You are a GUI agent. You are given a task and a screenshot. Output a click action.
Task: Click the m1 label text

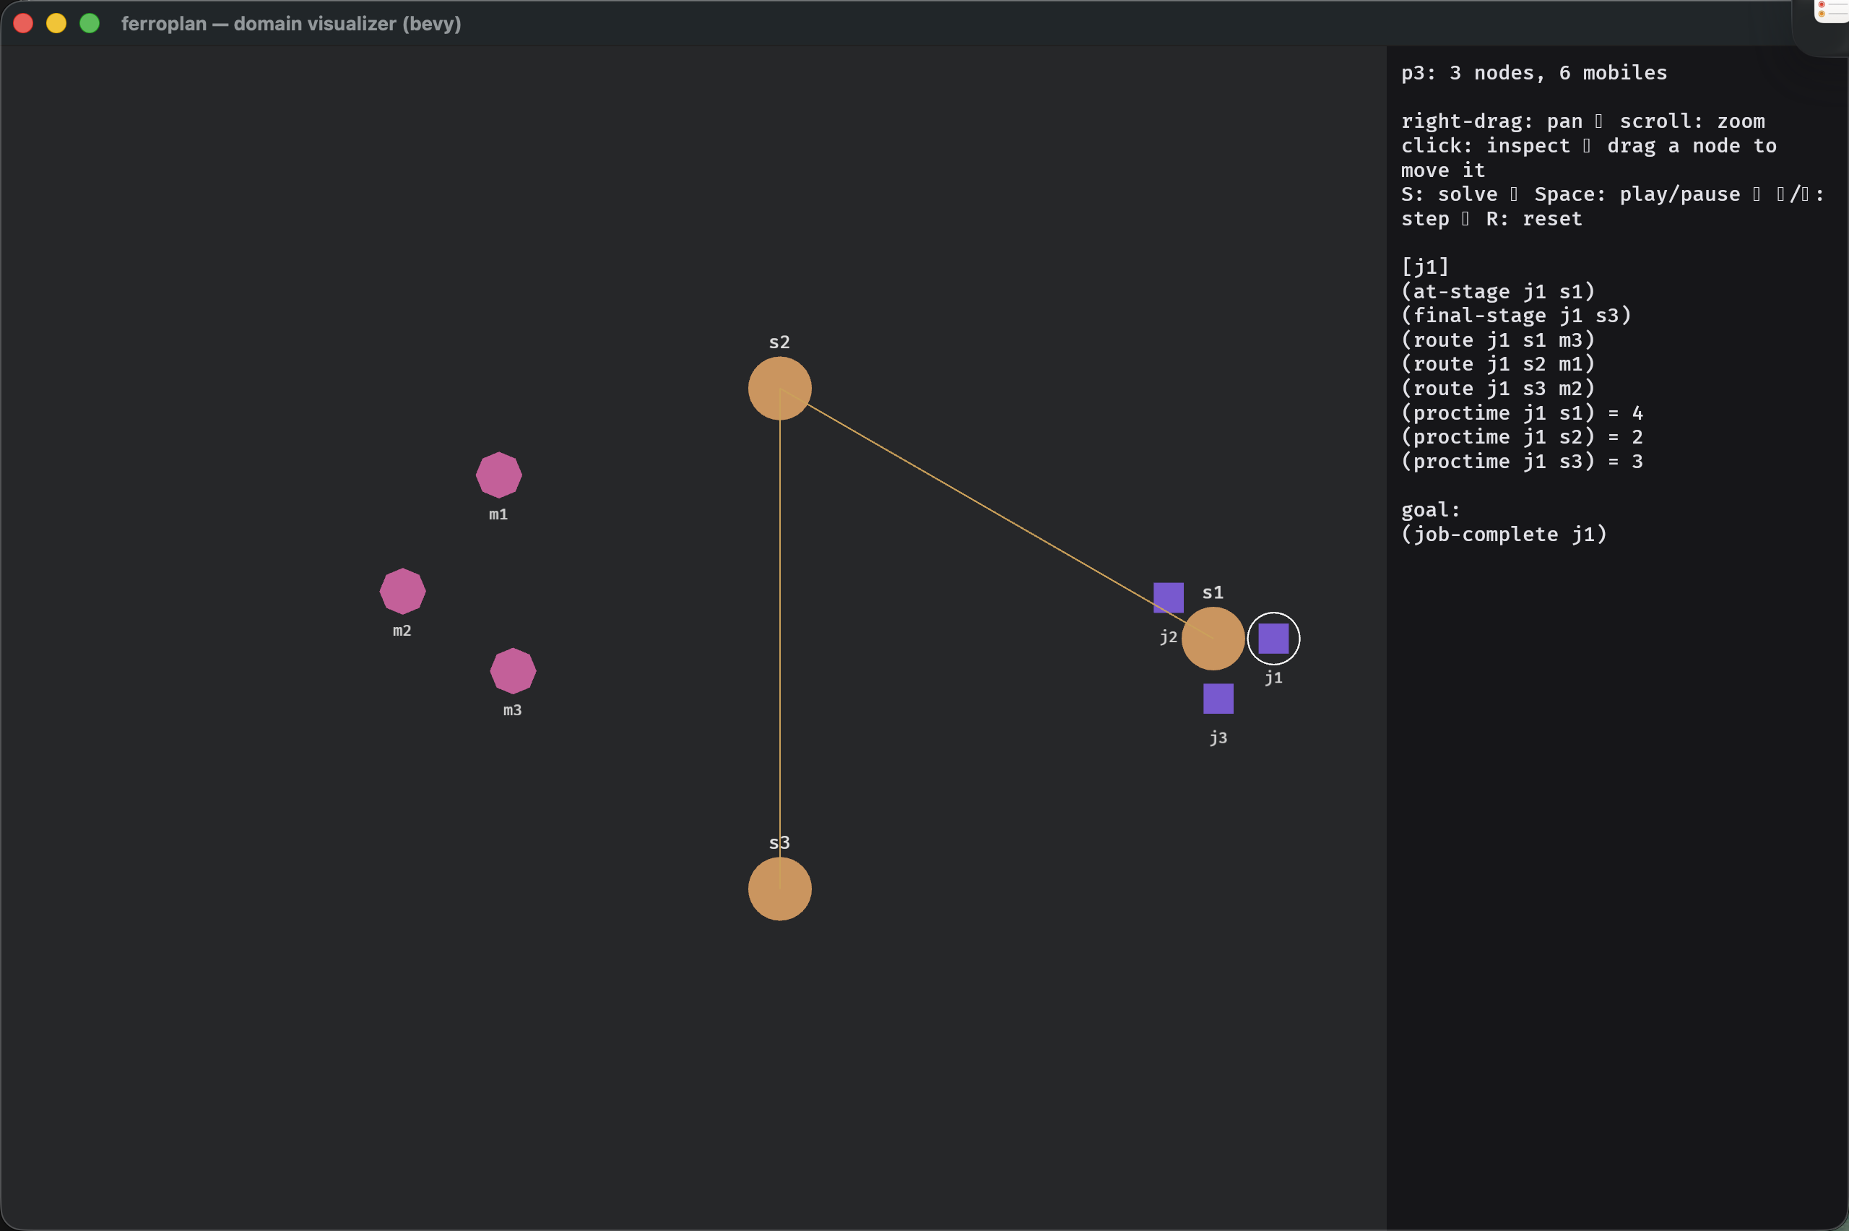[498, 514]
